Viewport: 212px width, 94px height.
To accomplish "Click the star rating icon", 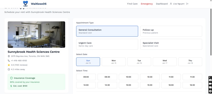I will tap(9, 65).
